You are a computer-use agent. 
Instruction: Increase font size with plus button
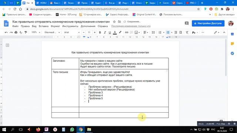(95, 33)
